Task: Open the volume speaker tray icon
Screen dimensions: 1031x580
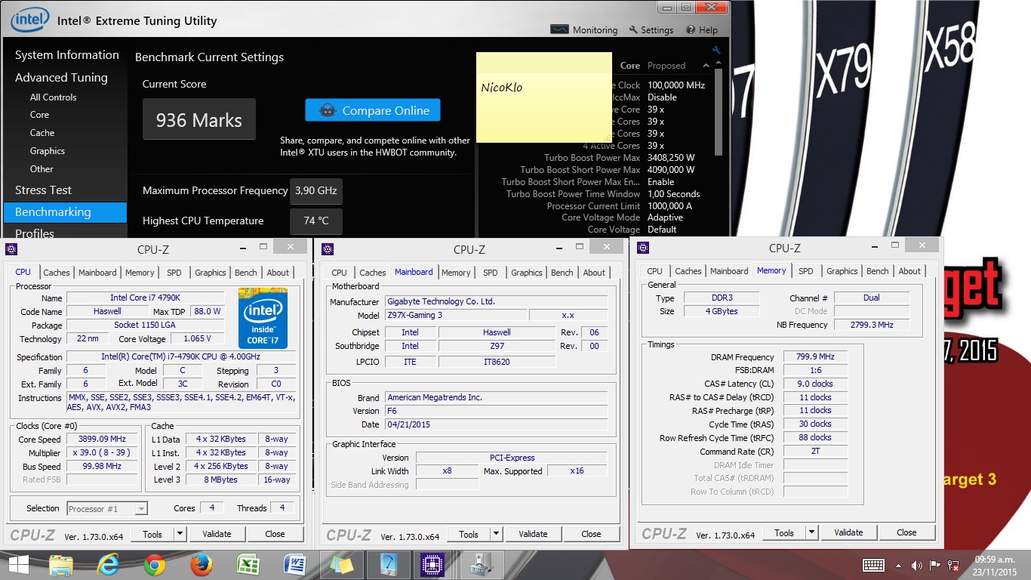Action: click(x=917, y=565)
